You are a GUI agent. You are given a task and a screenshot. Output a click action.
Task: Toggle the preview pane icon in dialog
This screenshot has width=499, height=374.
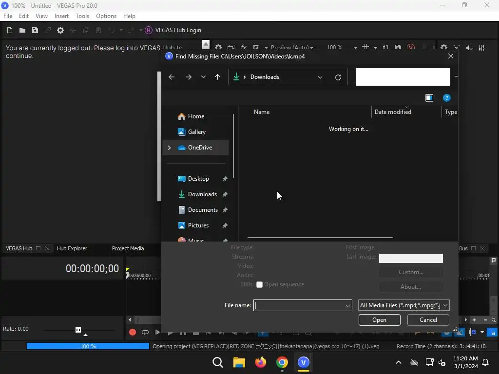(429, 98)
